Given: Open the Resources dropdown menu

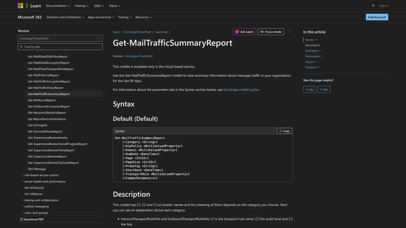Looking at the screenshot, I should pos(144,17).
